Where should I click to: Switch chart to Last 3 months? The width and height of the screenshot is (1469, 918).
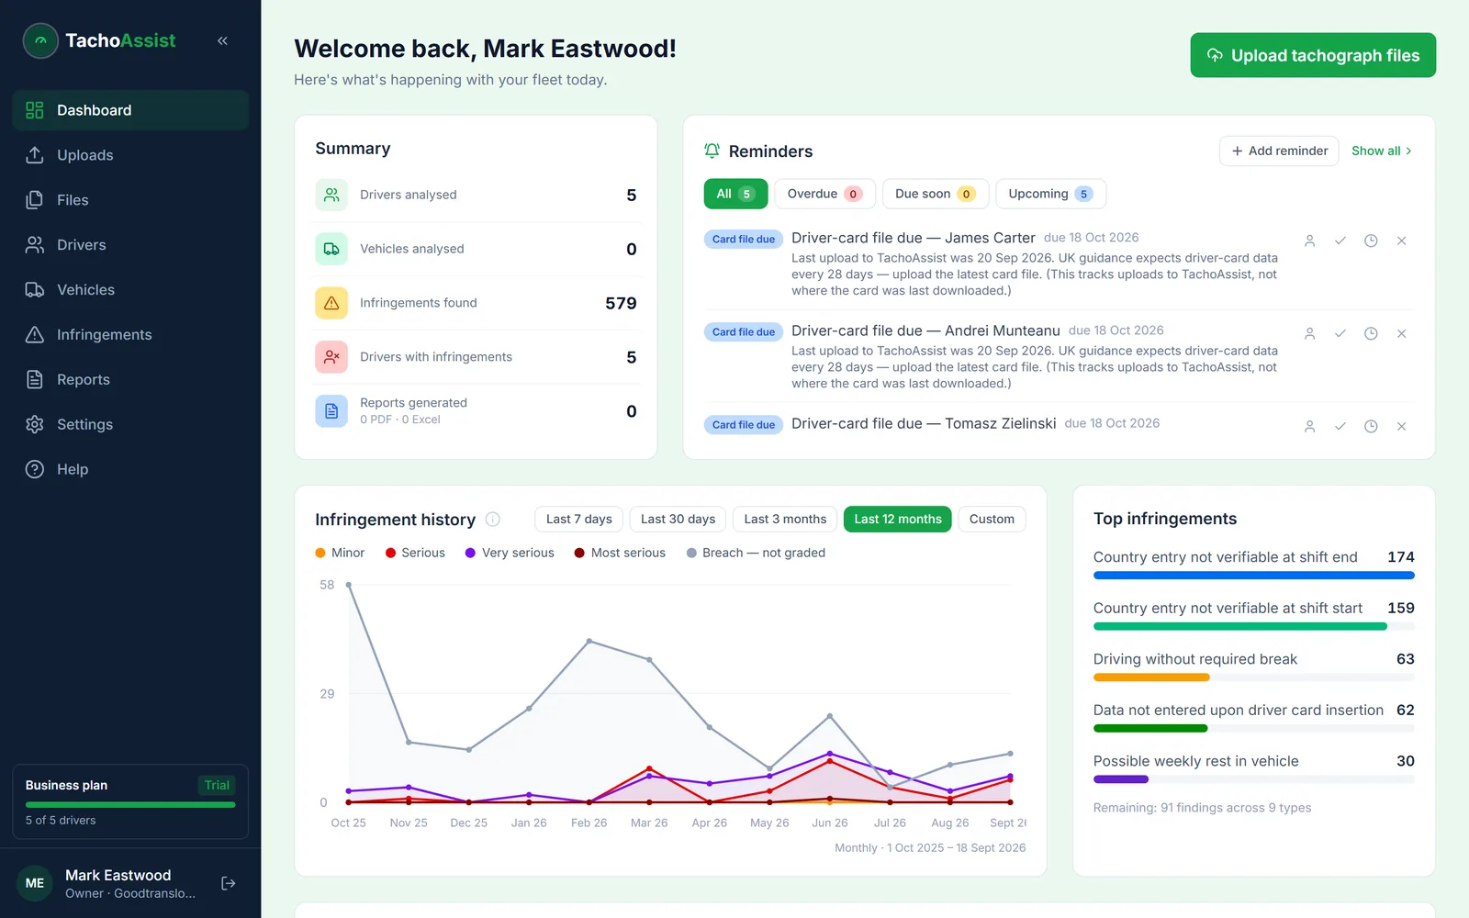click(785, 519)
